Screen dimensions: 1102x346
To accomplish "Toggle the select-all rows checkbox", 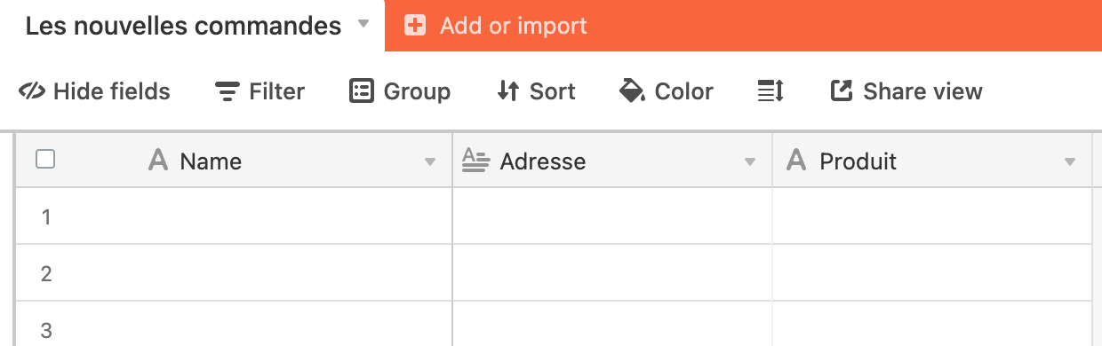I will [x=45, y=160].
